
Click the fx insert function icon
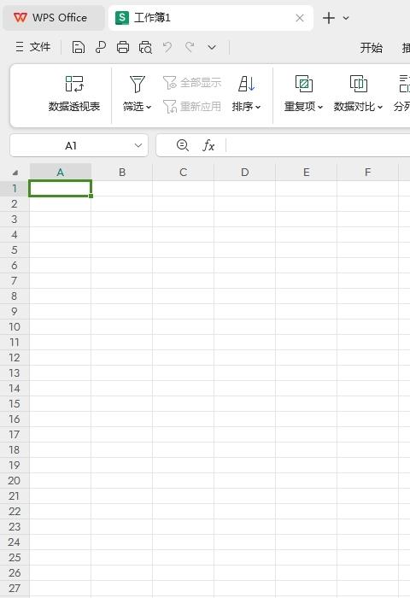coord(208,145)
